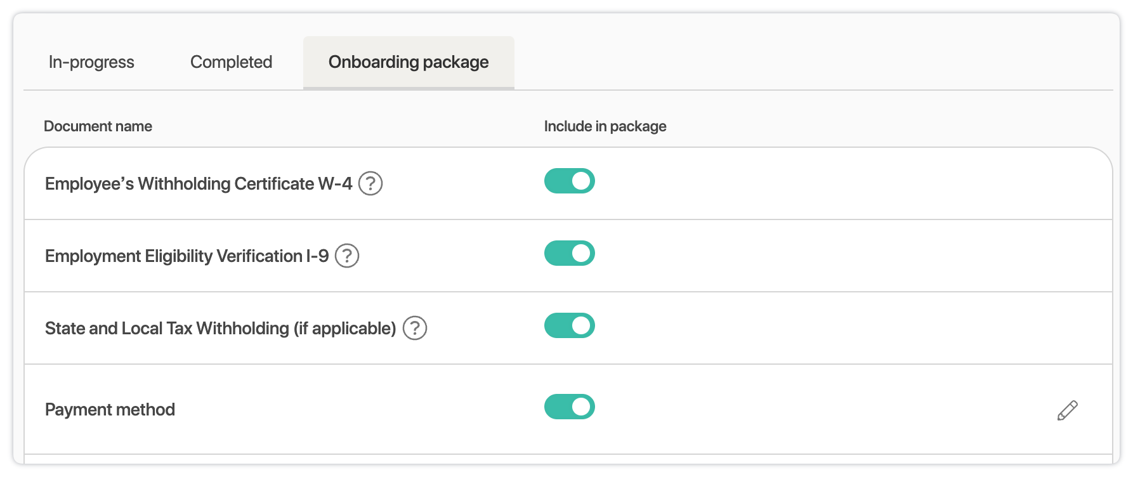The image size is (1133, 477).
Task: Open help for Withholding Certificate W-4
Action: point(370,184)
